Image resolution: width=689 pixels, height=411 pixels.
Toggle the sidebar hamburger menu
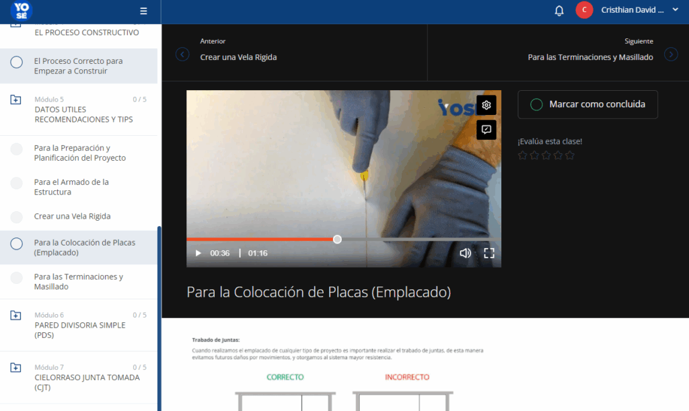pyautogui.click(x=143, y=11)
